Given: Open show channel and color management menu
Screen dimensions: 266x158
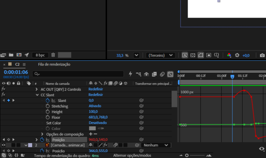Looking at the screenshot, I should (x=229, y=55).
